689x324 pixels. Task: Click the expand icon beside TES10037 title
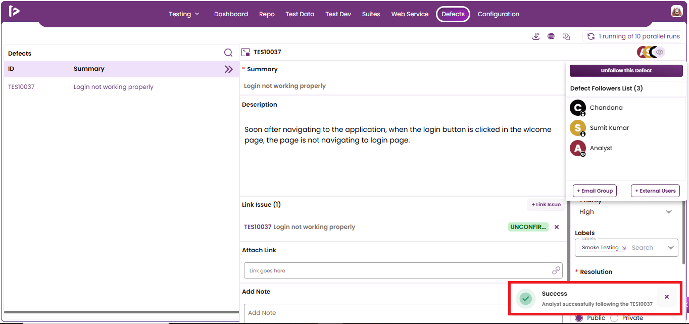[x=246, y=52]
